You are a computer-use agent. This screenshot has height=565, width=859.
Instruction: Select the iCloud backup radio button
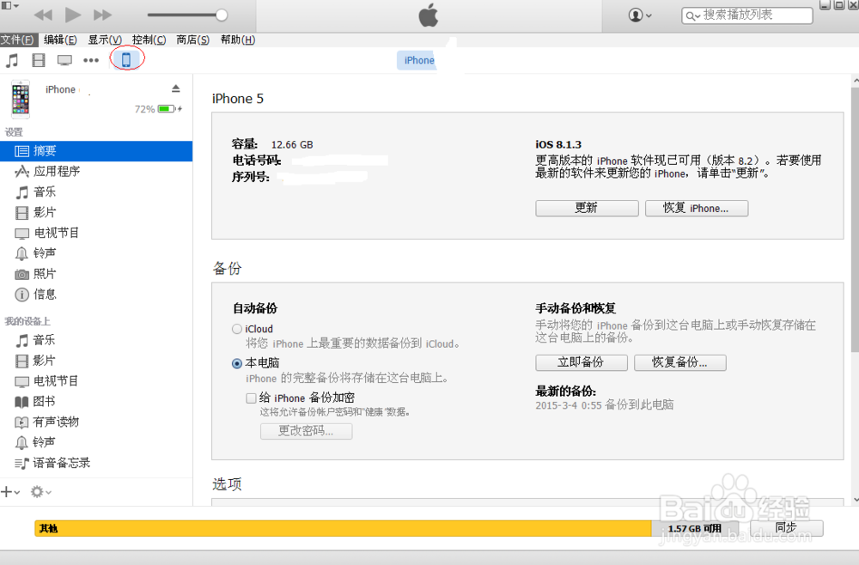237,329
